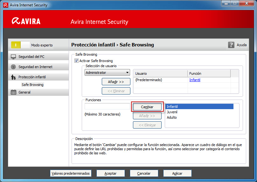Click the monitor icon beside Seguridad del PC

13,57
